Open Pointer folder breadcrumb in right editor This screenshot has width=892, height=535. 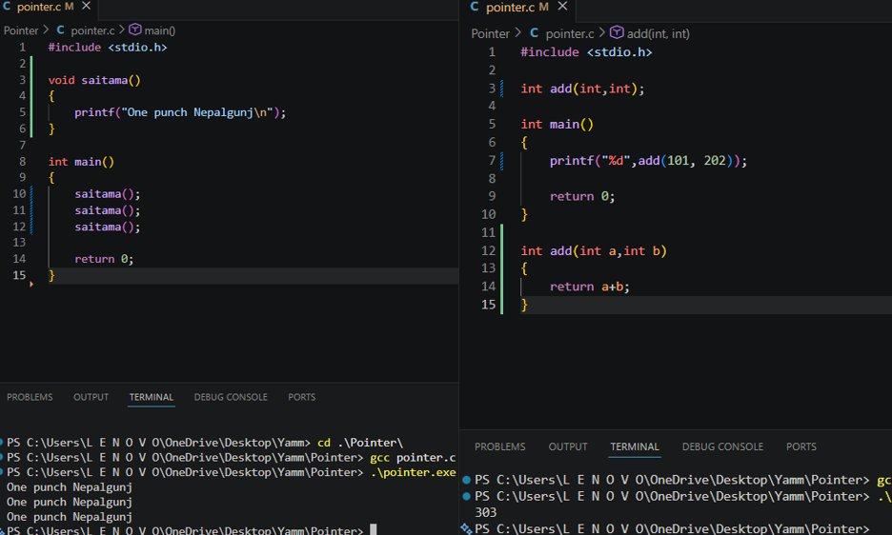tap(490, 33)
